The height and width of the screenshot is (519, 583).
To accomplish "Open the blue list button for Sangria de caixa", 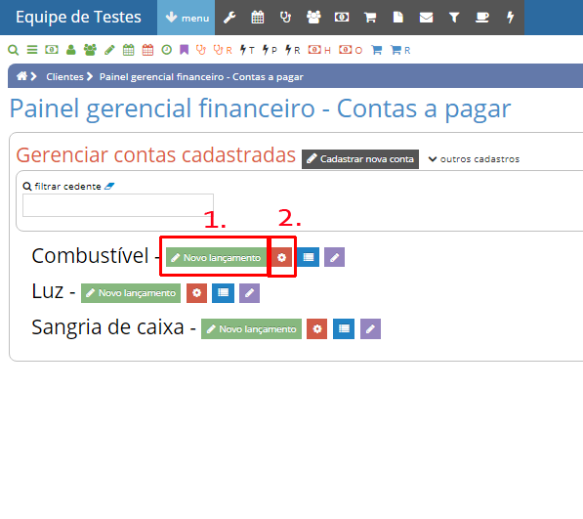I will [x=344, y=328].
